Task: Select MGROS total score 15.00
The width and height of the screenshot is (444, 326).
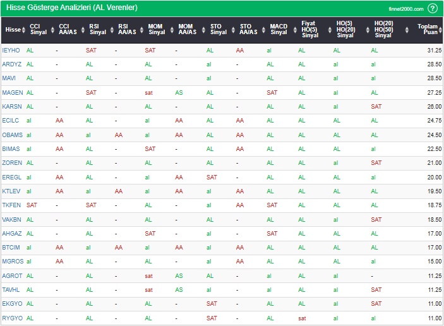Action: (x=435, y=261)
